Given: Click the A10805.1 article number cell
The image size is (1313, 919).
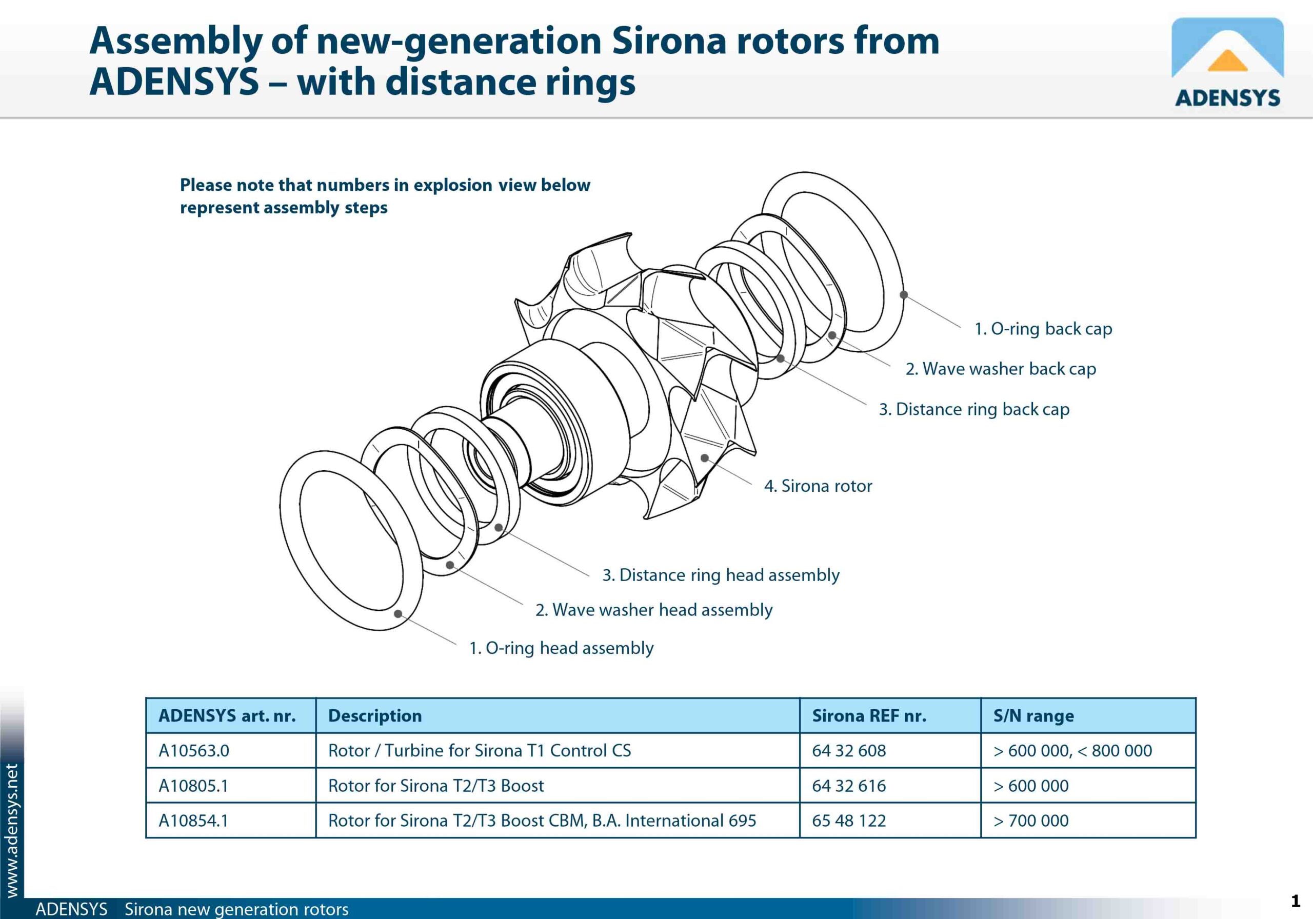Looking at the screenshot, I should click(x=193, y=786).
